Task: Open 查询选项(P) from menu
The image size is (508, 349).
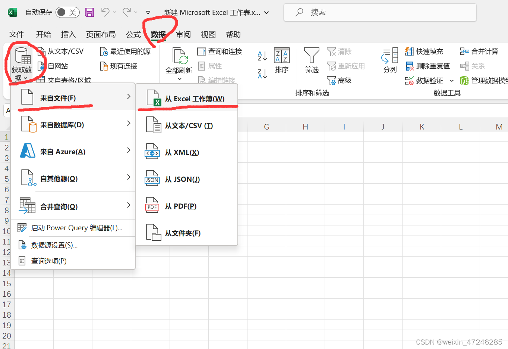Action: click(x=73, y=261)
